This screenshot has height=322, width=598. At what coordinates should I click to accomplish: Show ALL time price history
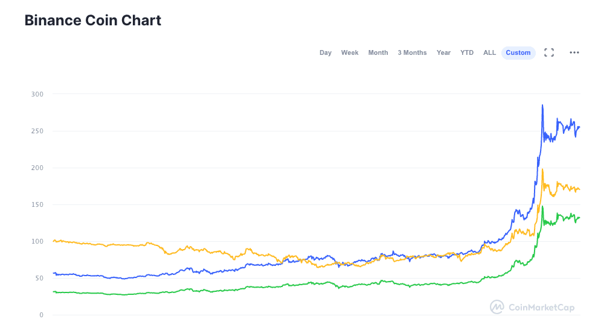pyautogui.click(x=489, y=52)
